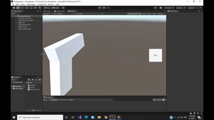Viewport: 214px width, 120px height.
Task: Open the Help menu
Action: [57, 4]
